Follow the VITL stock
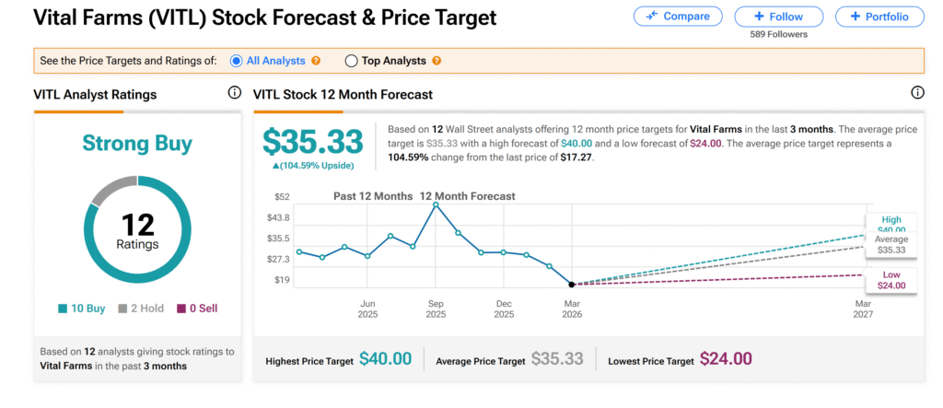This screenshot has width=943, height=408. [779, 17]
